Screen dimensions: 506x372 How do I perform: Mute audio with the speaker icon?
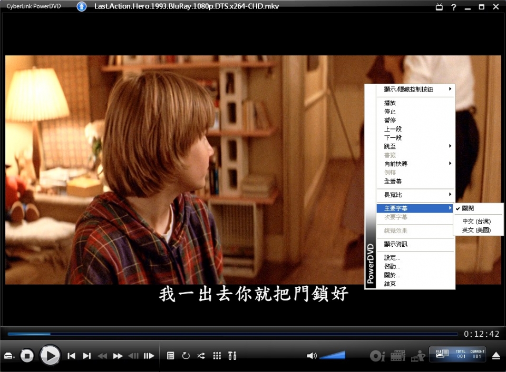point(312,356)
